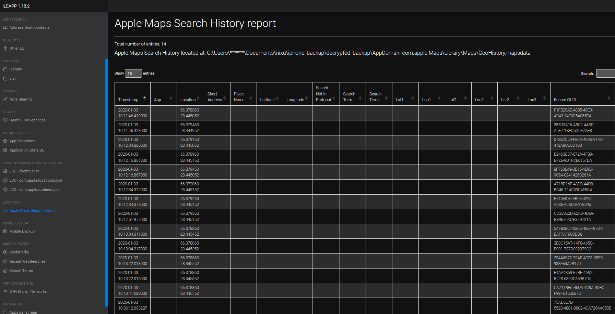Viewport: 615px width, 314px height.
Task: Open the LSC - clients.plist report
Action: [24, 171]
